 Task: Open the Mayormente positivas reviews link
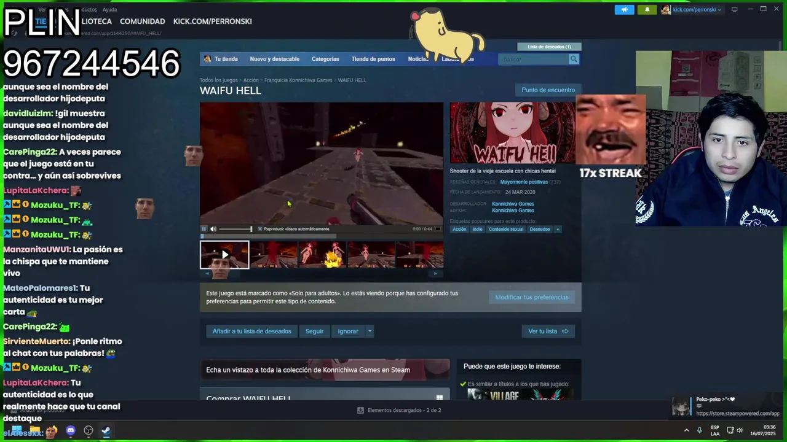tap(524, 182)
